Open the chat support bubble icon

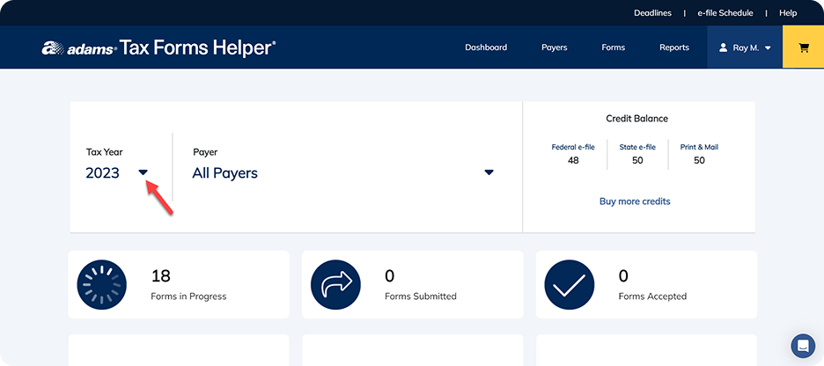803,346
